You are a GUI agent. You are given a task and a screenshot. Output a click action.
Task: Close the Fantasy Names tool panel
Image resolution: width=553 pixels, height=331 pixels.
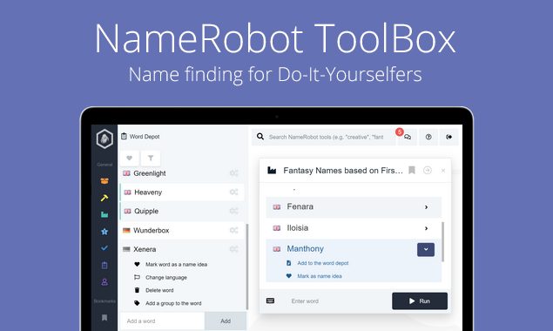click(443, 171)
